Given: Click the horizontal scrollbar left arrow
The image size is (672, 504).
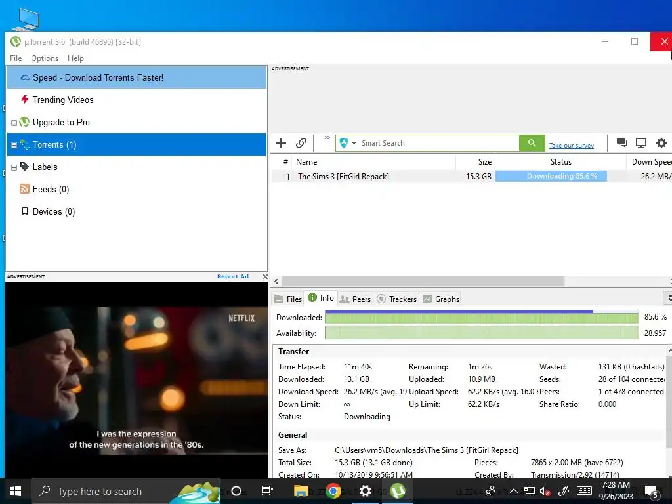Looking at the screenshot, I should (276, 281).
